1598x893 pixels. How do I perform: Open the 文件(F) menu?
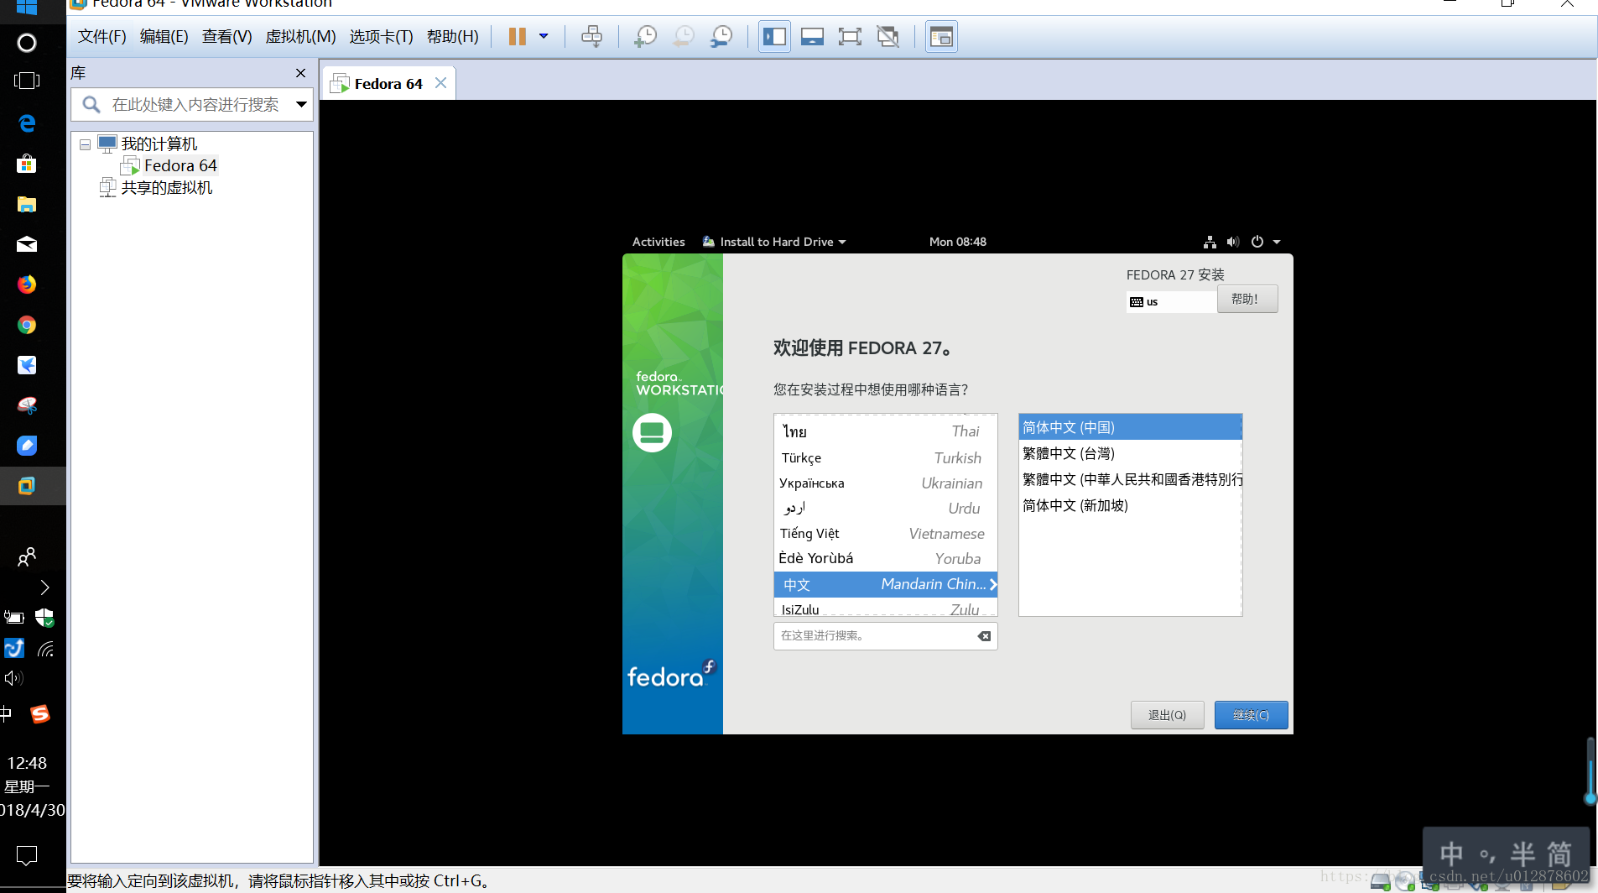pyautogui.click(x=102, y=36)
